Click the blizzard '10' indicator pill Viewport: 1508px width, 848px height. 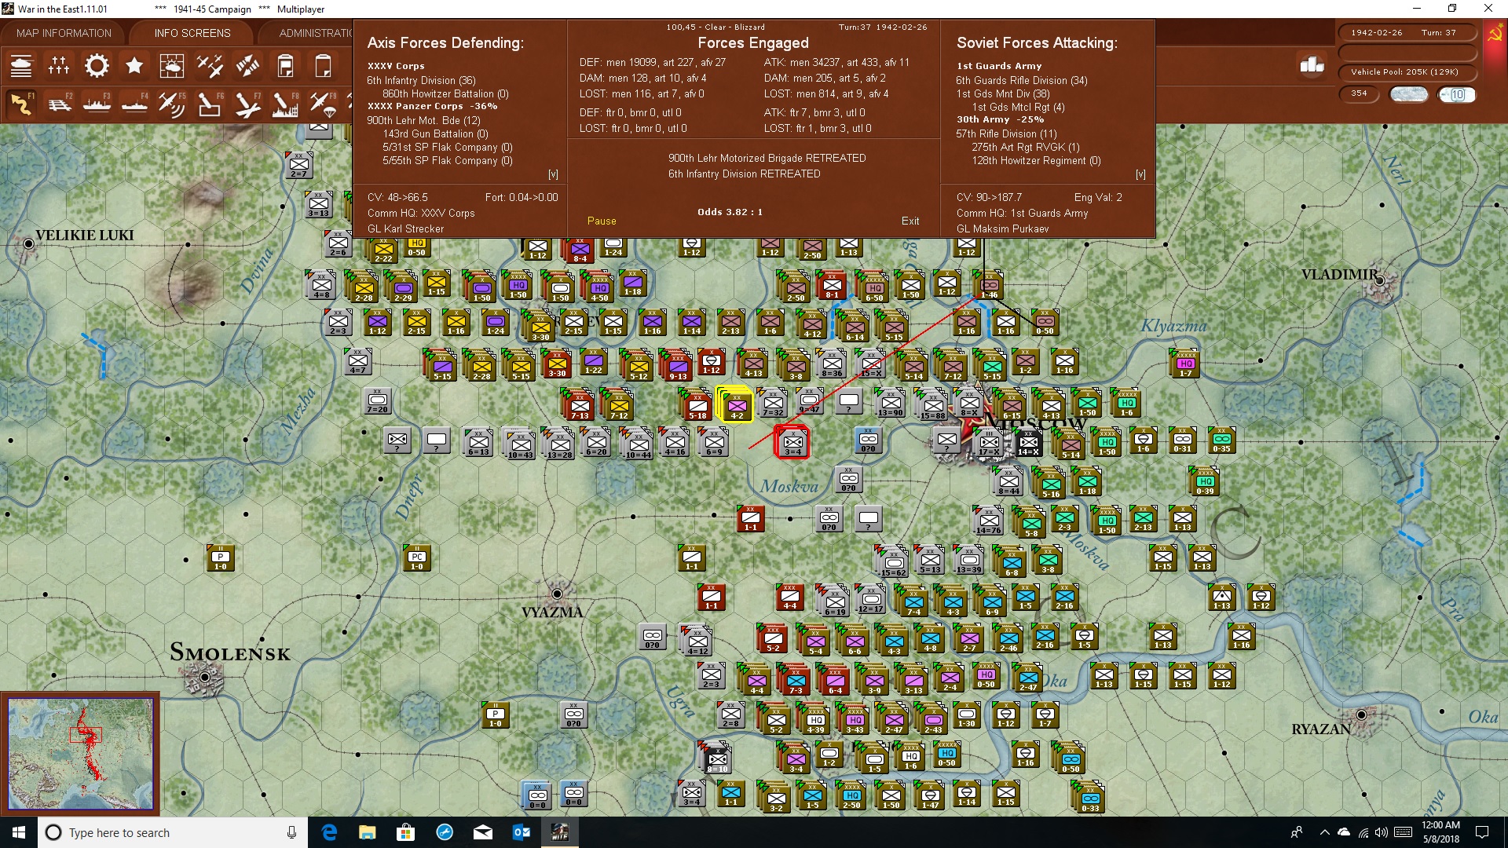1457,94
